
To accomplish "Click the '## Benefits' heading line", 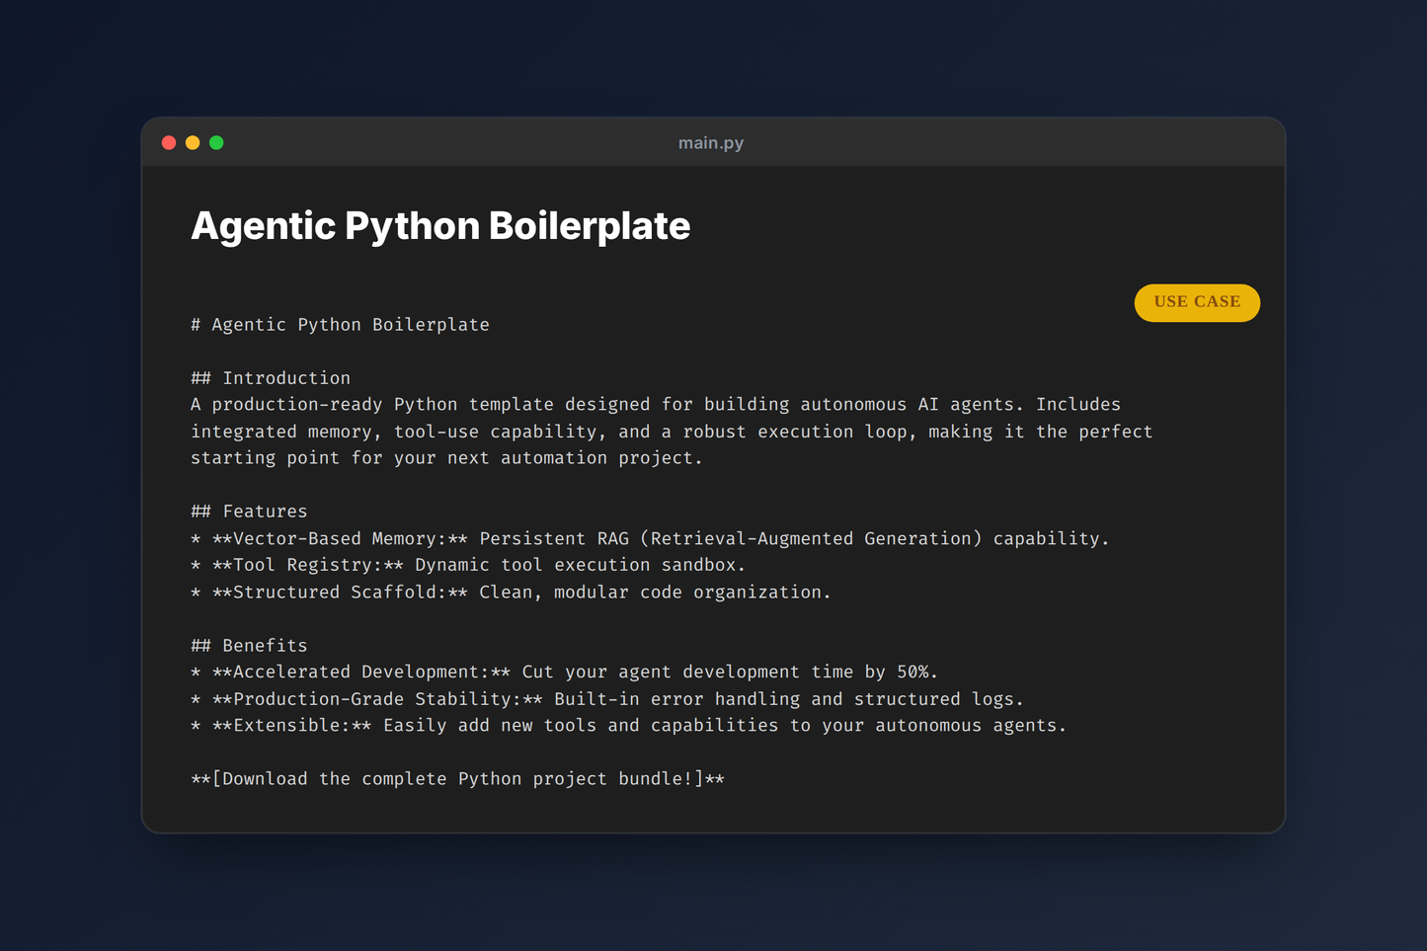I will point(249,646).
